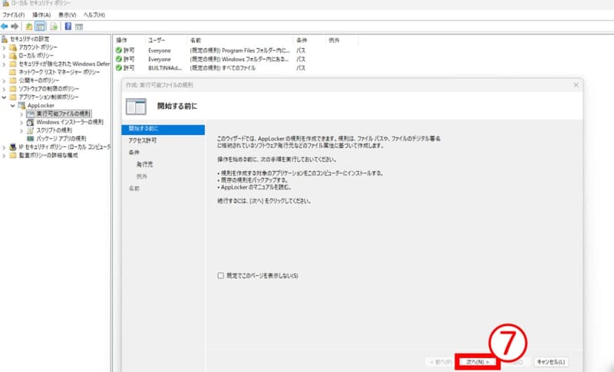Click the export list toolbar icon
The height and width of the screenshot is (372, 614).
[53, 25]
